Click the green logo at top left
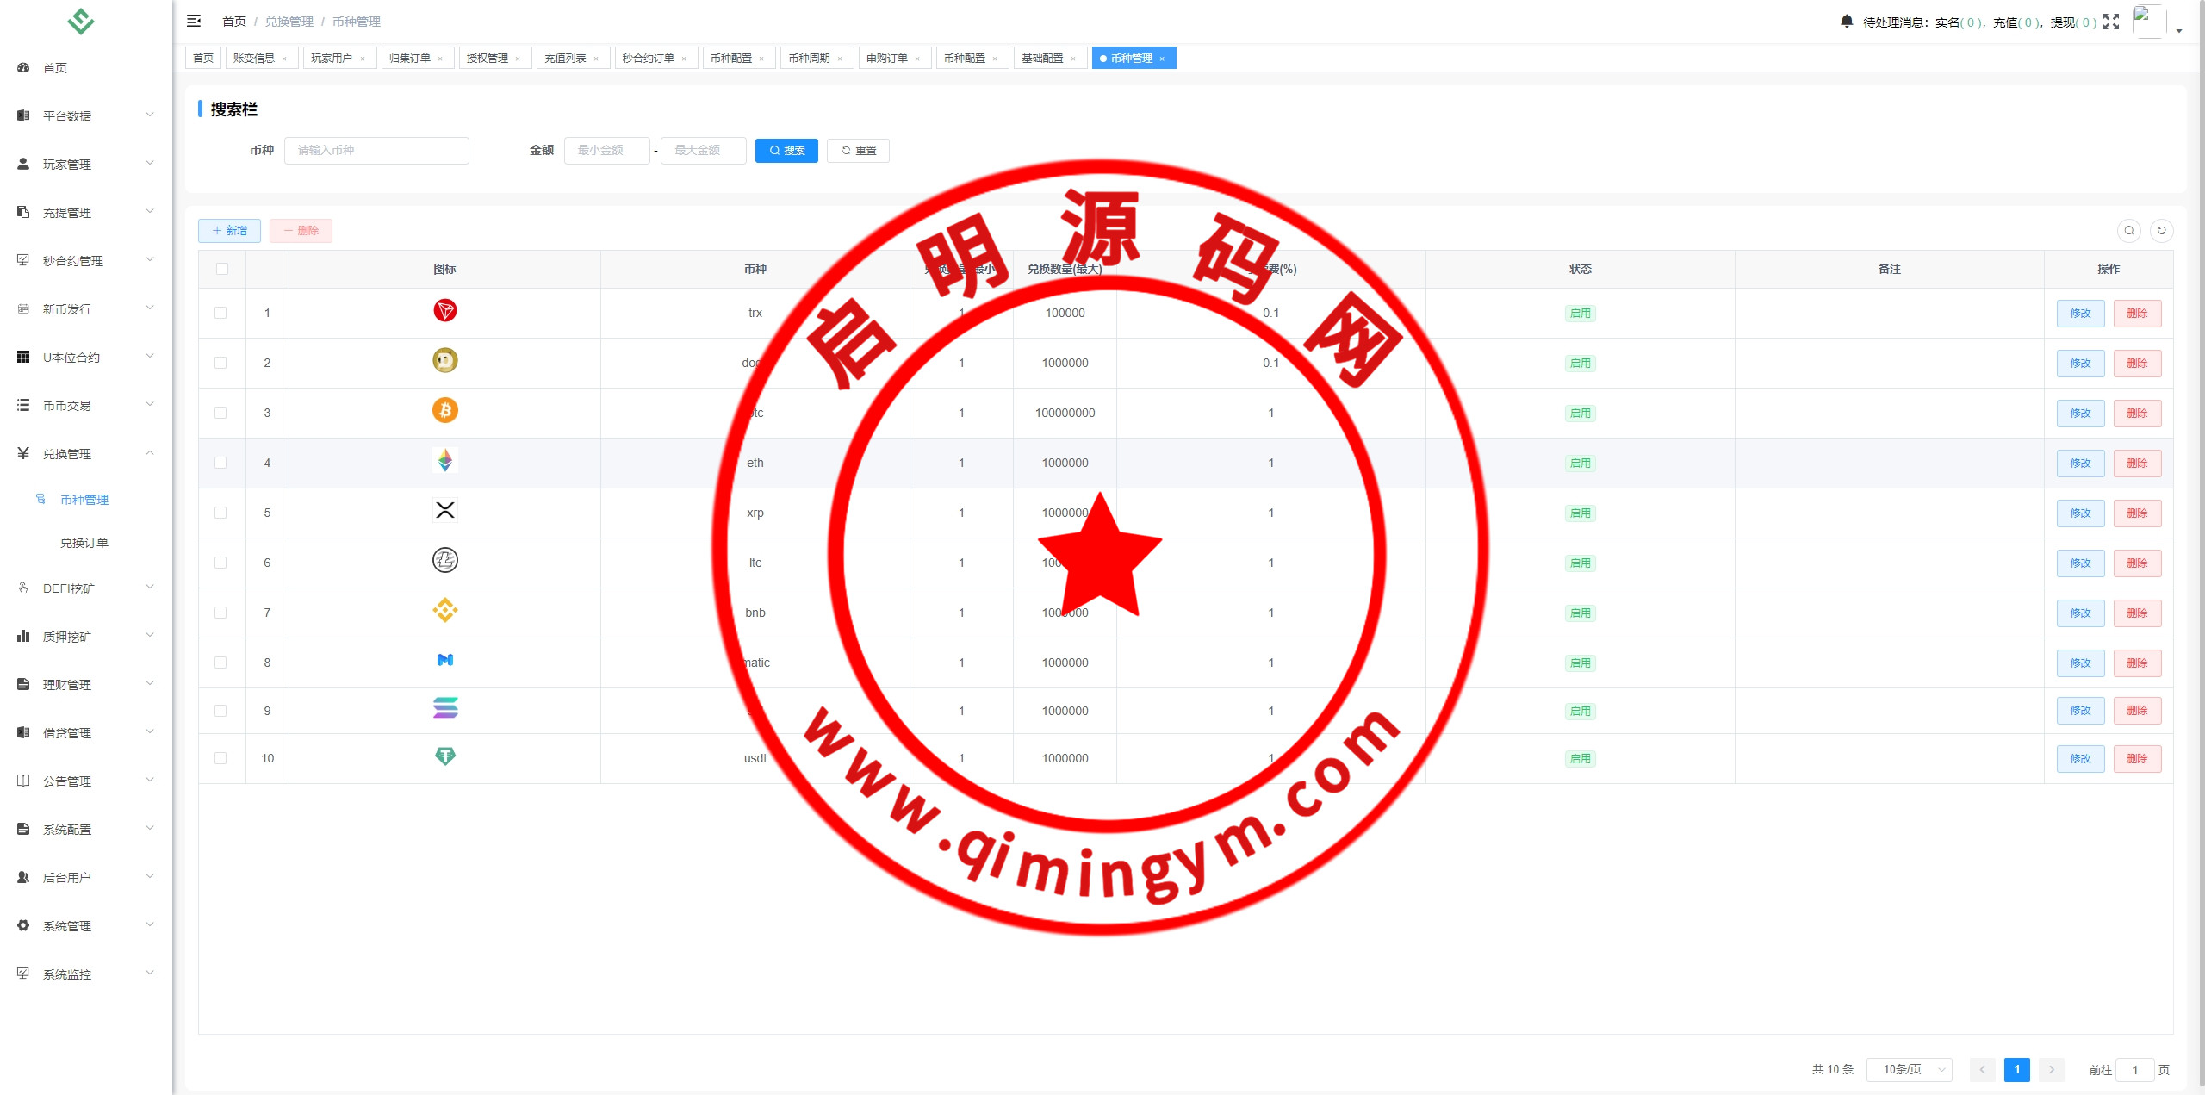This screenshot has width=2205, height=1095. click(81, 21)
